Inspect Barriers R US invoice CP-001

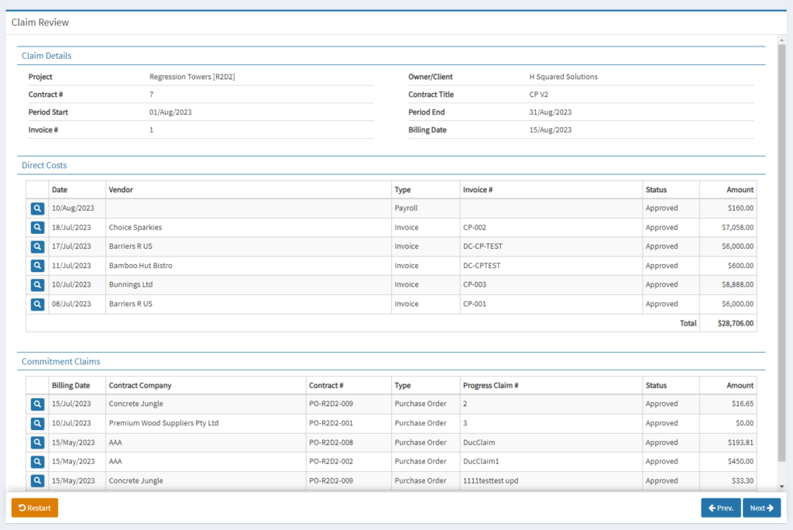coord(37,304)
